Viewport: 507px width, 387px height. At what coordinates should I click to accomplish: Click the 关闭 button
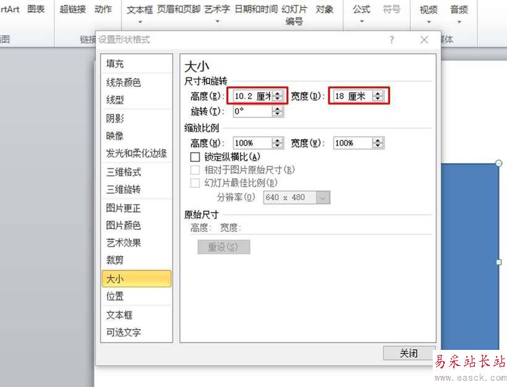click(409, 353)
